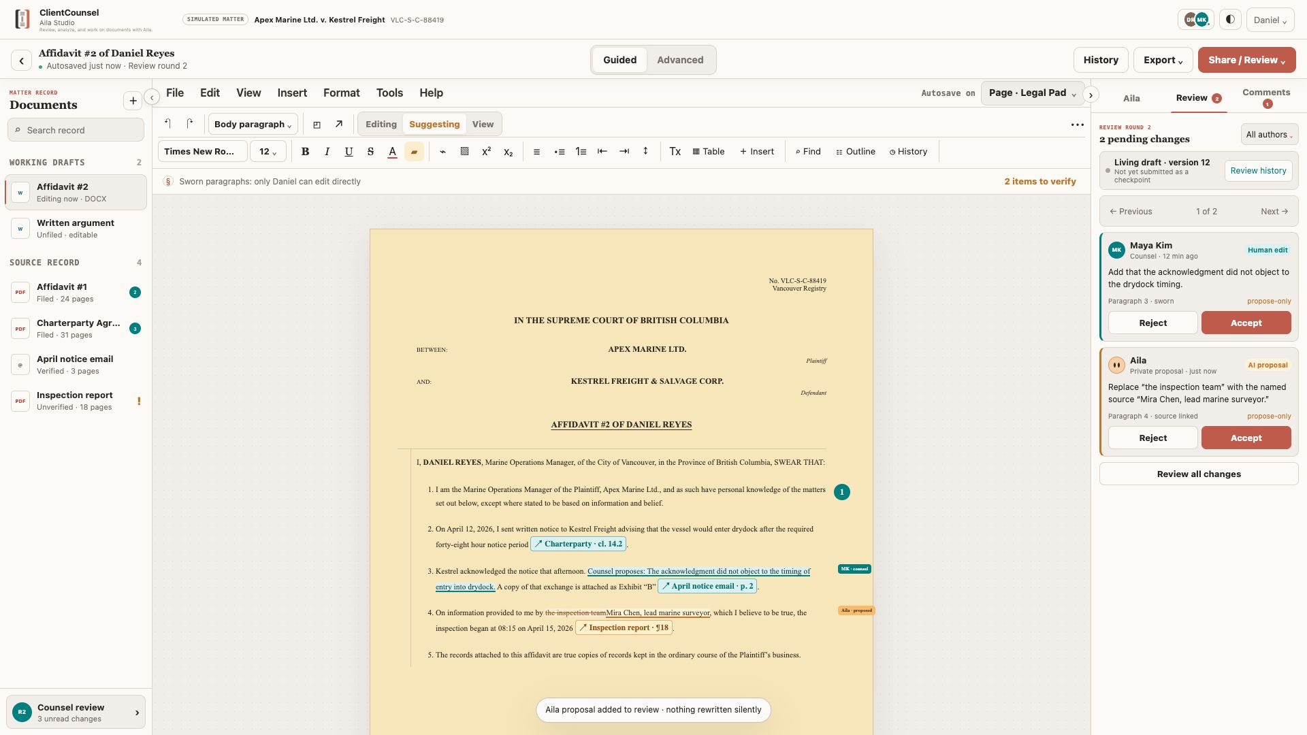Viewport: 1307px width, 735px height.
Task: Switch to View mode
Action: click(483, 125)
